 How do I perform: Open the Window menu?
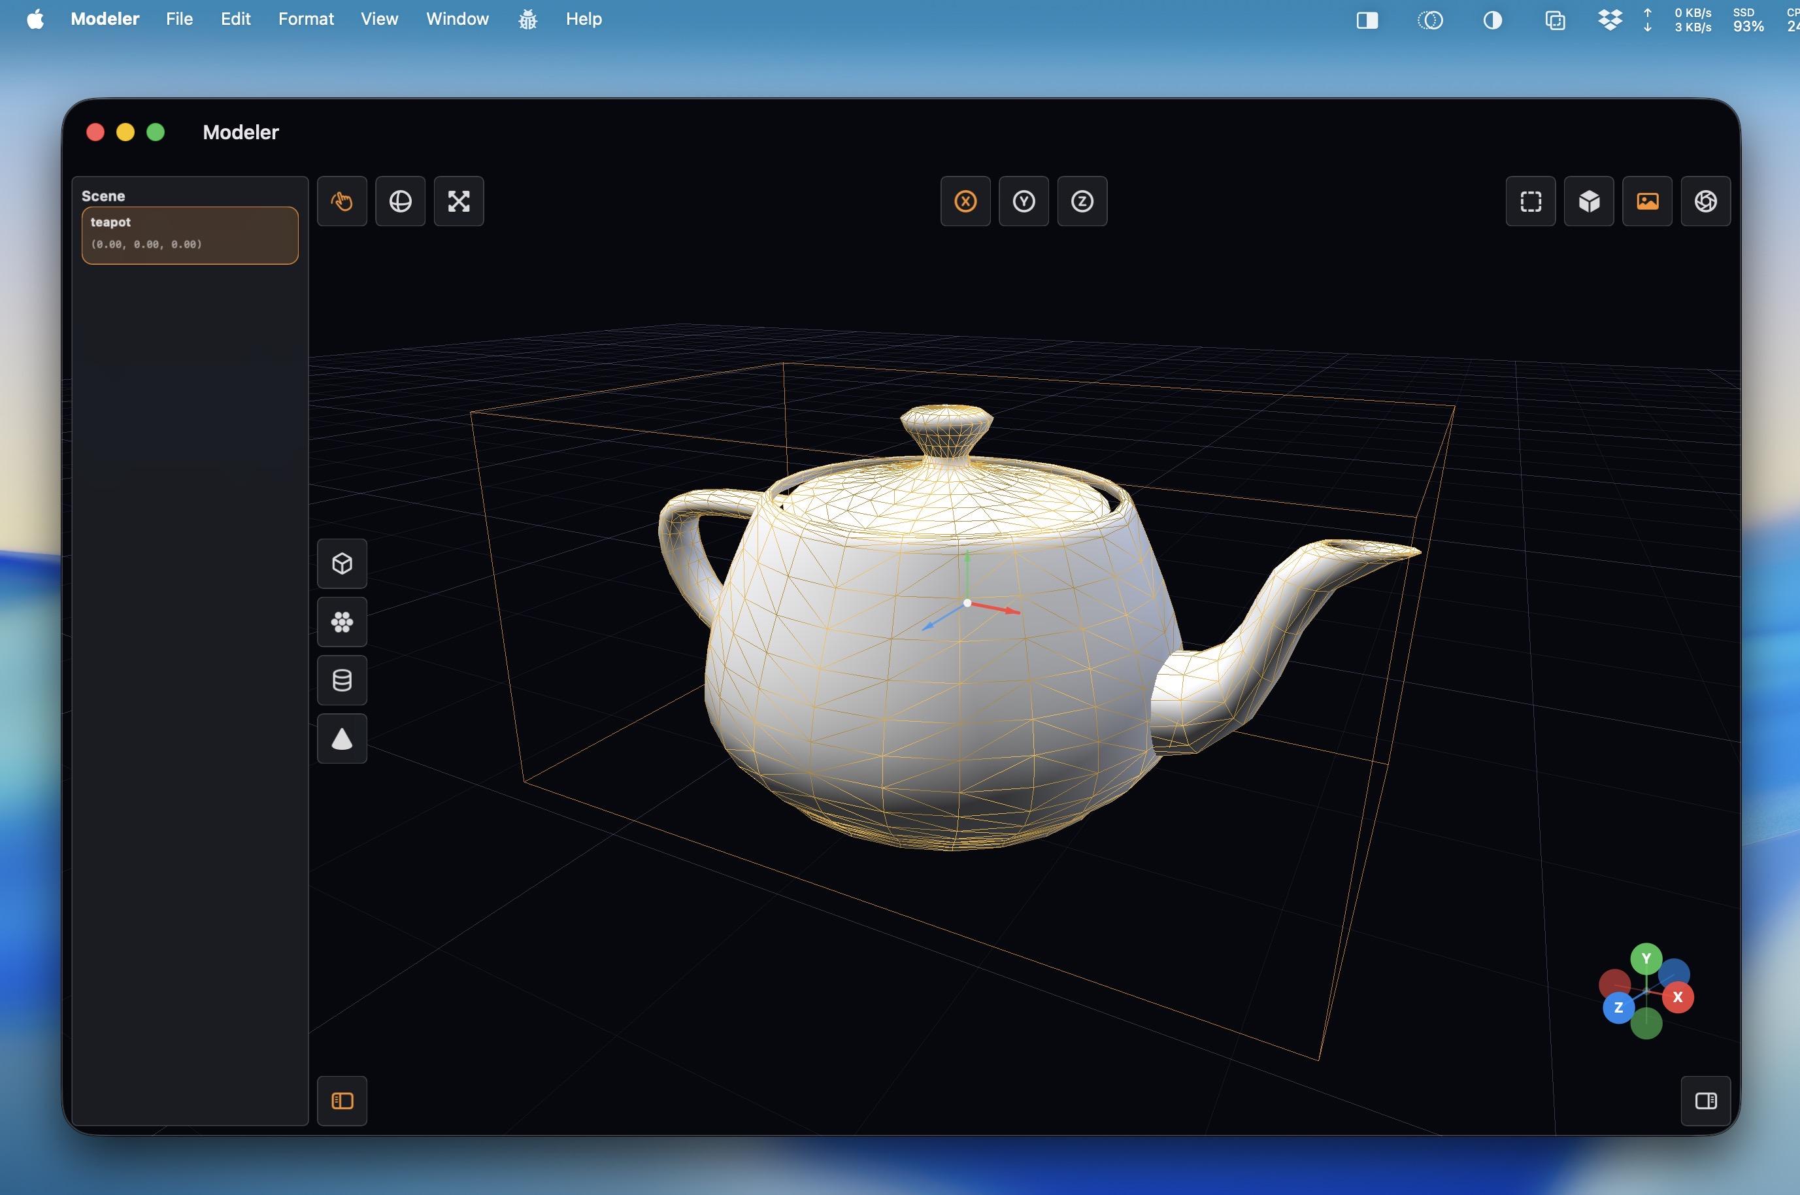point(457,19)
